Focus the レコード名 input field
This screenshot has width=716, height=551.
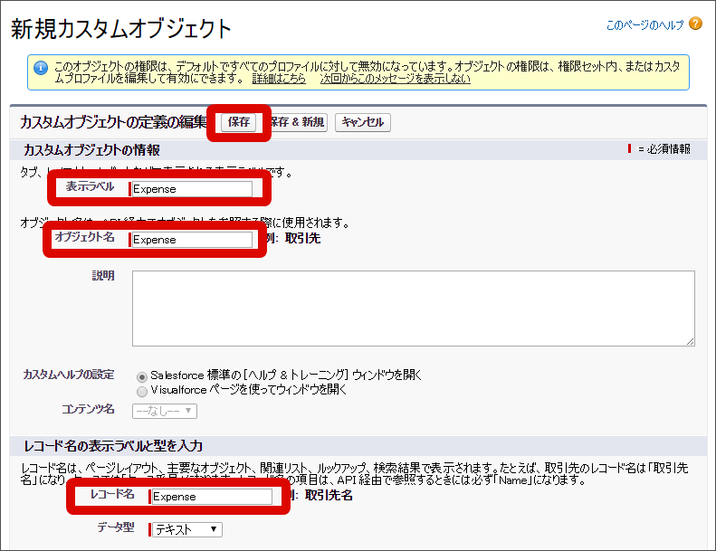[212, 497]
